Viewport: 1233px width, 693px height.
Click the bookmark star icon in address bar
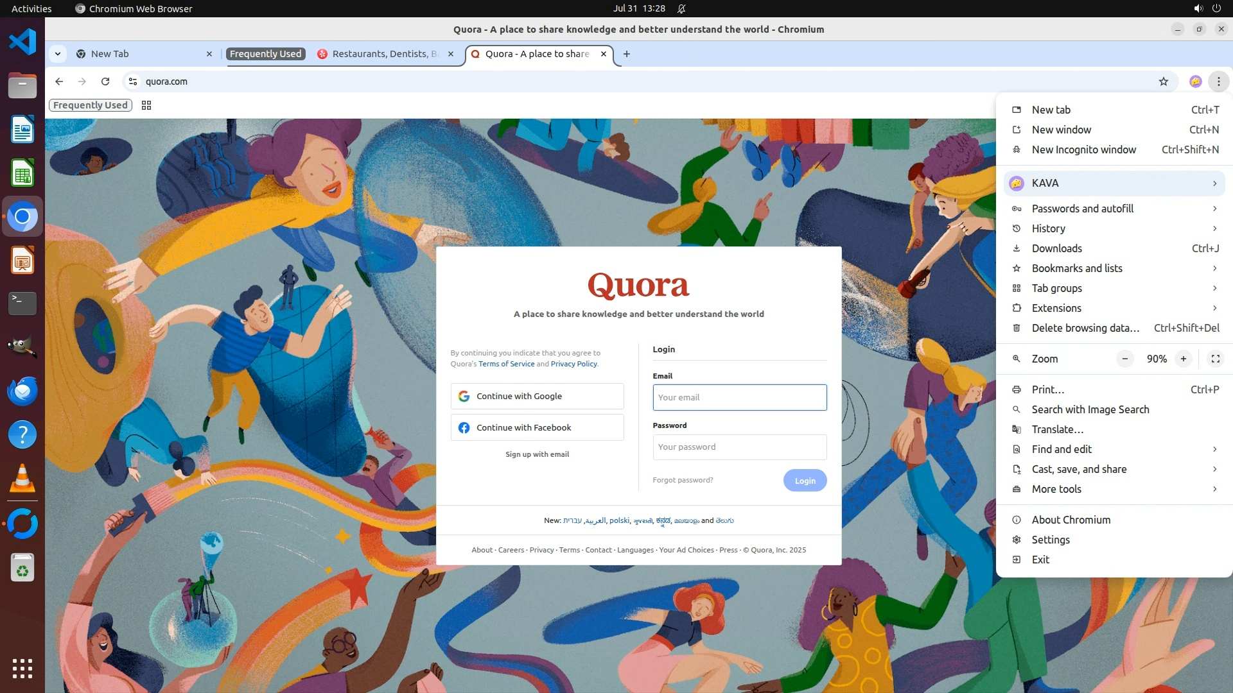click(x=1163, y=81)
